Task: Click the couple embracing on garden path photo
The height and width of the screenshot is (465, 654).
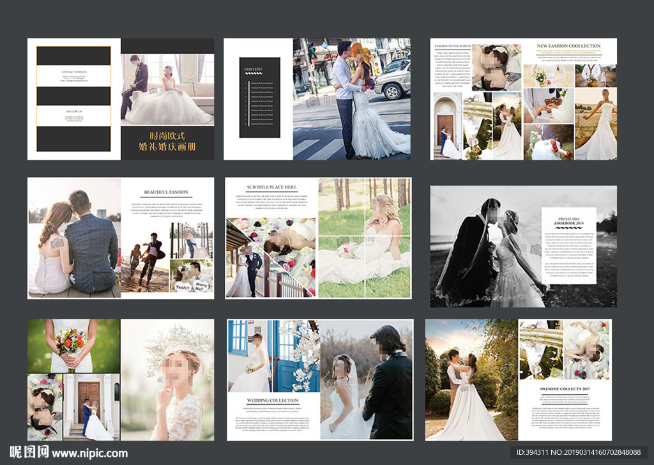Action: 471,380
